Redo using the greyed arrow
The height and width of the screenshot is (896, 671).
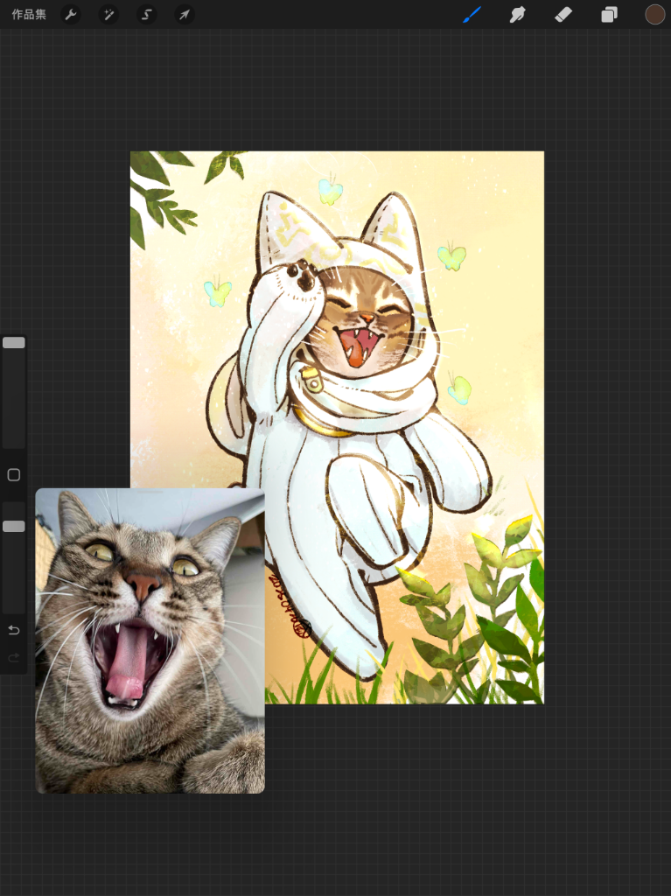pos(14,657)
